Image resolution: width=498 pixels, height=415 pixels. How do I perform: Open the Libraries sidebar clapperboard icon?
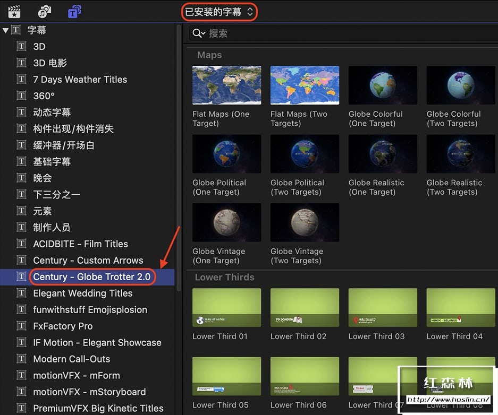click(x=14, y=11)
